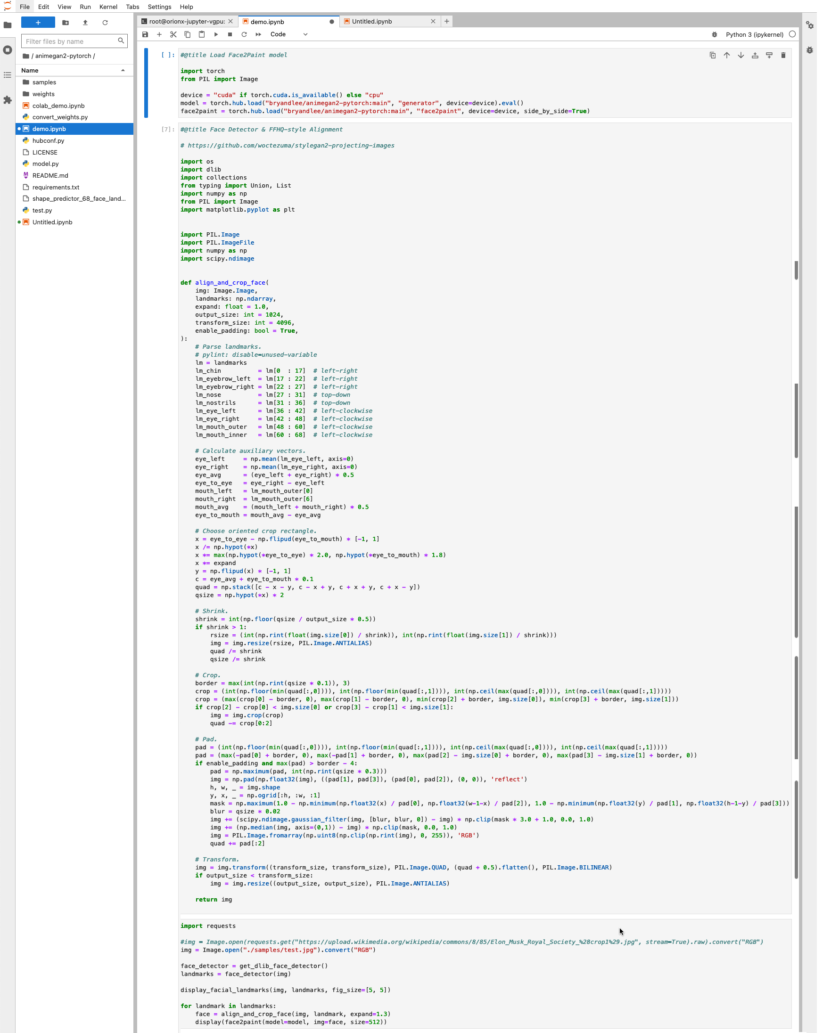Select the shape_predictor_68_face_land... file
839x1033 pixels.
[x=75, y=198]
